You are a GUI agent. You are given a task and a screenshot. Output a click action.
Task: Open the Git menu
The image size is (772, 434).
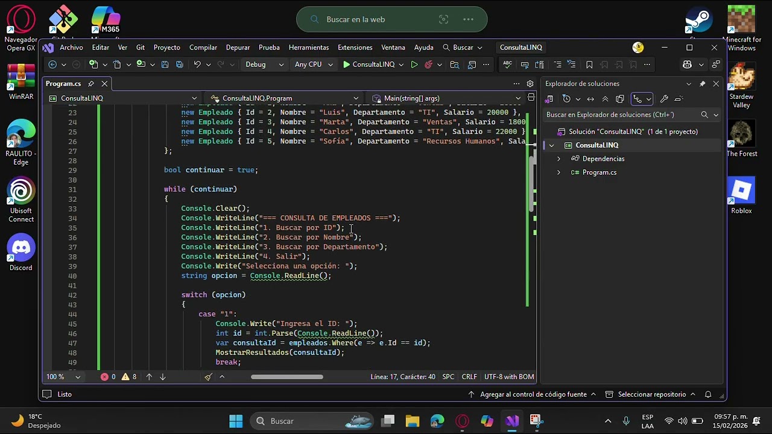141,48
